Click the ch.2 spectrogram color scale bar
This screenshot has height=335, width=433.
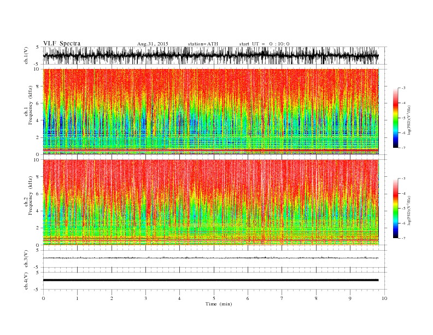[395, 209]
